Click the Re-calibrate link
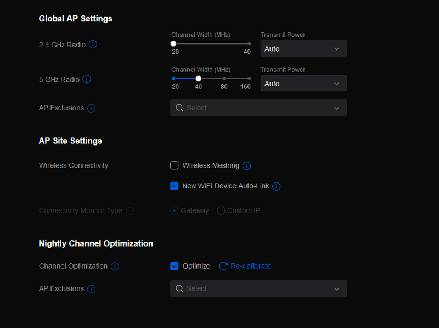The height and width of the screenshot is (328, 439). pos(251,266)
